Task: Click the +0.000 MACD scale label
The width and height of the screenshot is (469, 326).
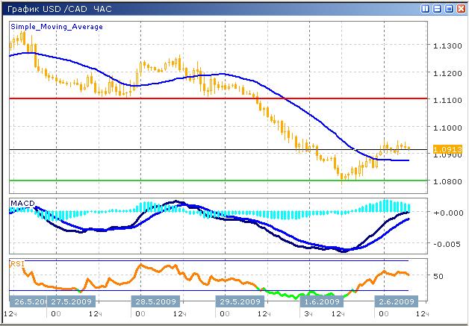Action: pos(447,213)
